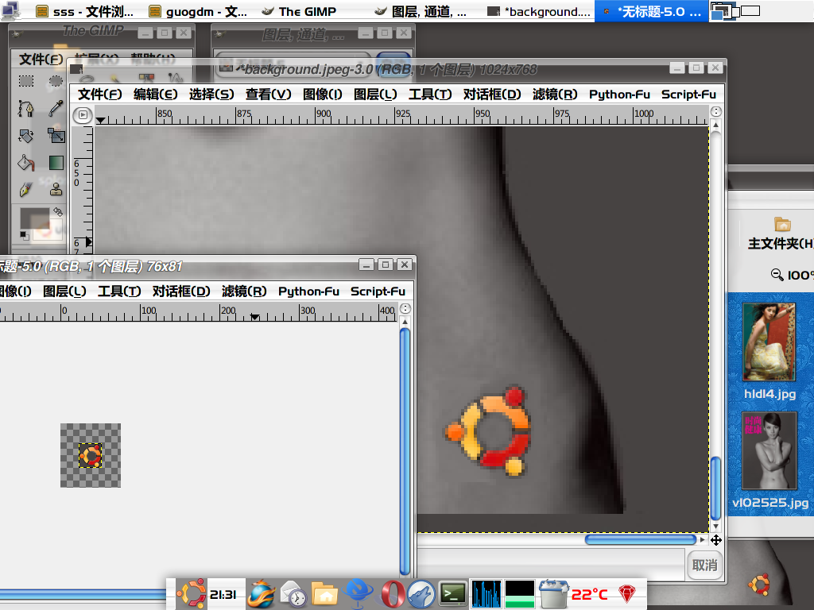The image size is (814, 610).
Task: Select the Rotate tool in toolbox
Action: pyautogui.click(x=26, y=136)
